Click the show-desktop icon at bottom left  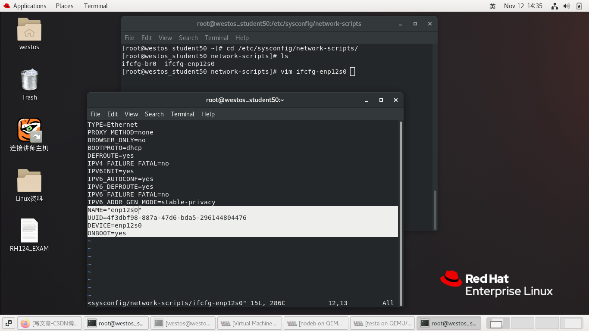(x=8, y=323)
